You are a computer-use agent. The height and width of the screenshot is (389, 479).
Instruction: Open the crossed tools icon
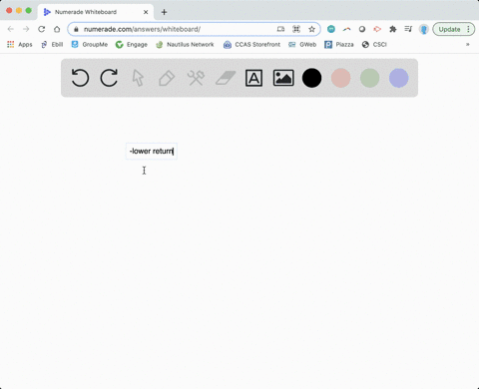point(196,78)
